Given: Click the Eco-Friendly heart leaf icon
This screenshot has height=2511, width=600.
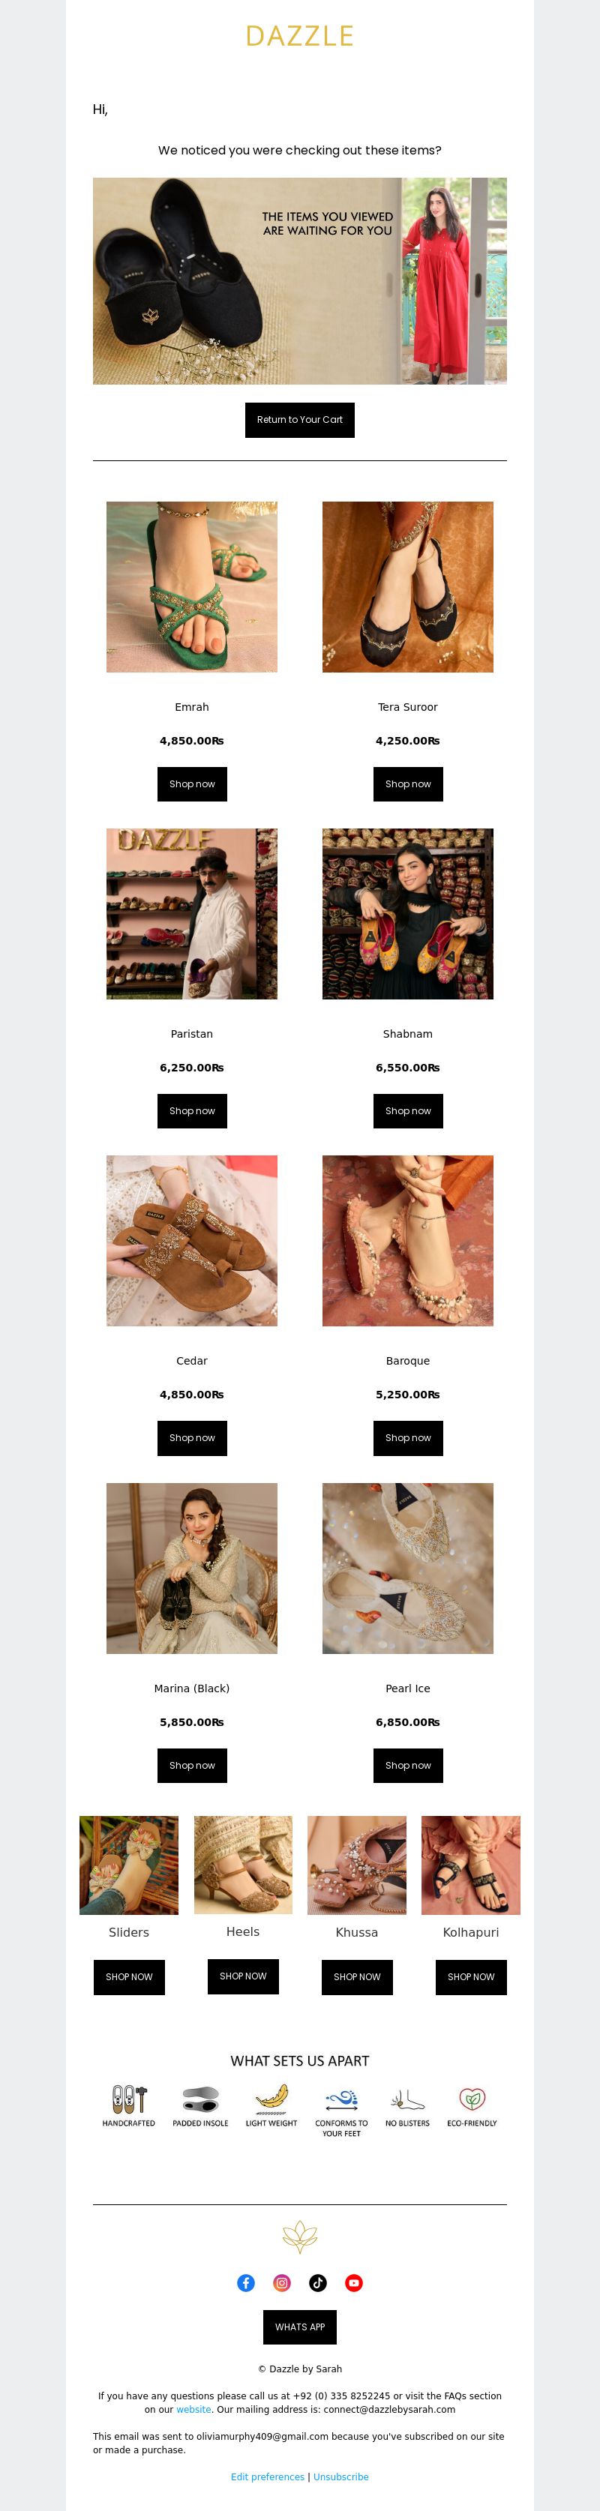Looking at the screenshot, I should point(472,2099).
